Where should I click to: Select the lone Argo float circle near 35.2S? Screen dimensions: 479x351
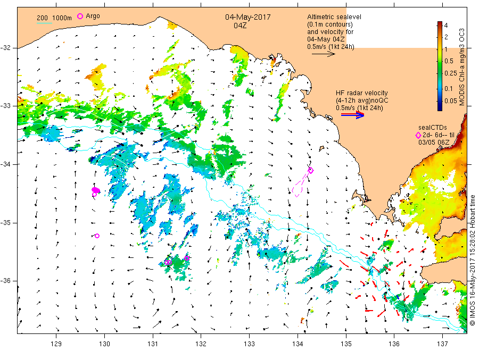[97, 236]
